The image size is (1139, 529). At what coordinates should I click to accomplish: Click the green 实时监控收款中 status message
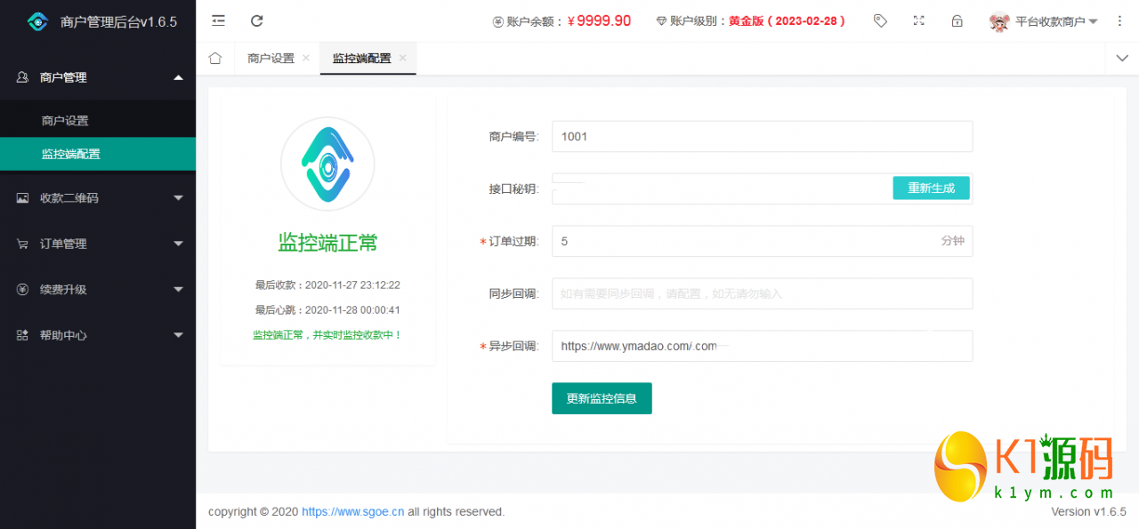[x=327, y=335]
